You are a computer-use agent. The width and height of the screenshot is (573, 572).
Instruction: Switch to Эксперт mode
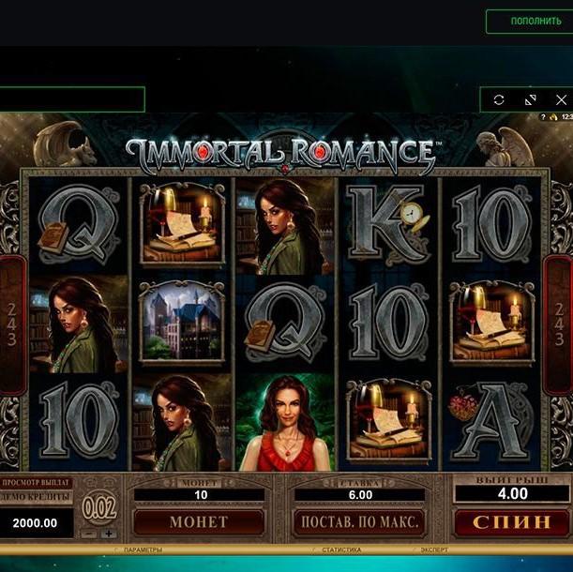click(434, 549)
